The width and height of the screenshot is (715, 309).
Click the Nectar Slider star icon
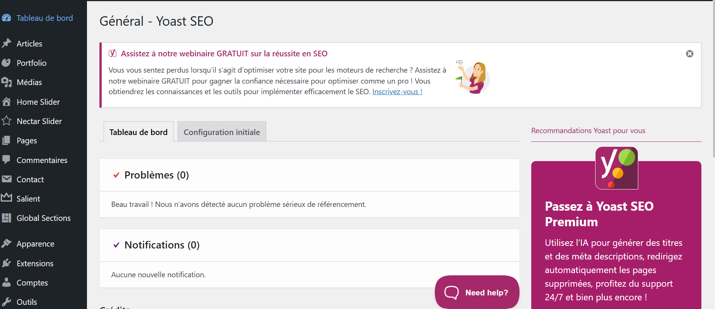tap(6, 121)
